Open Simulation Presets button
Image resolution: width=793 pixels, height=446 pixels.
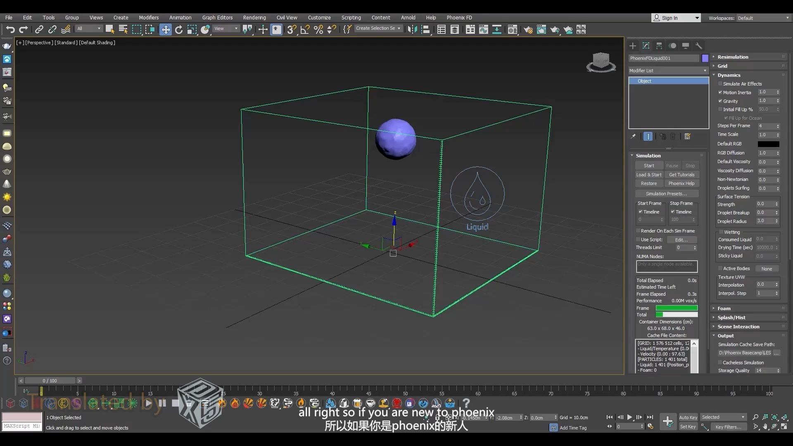(666, 194)
